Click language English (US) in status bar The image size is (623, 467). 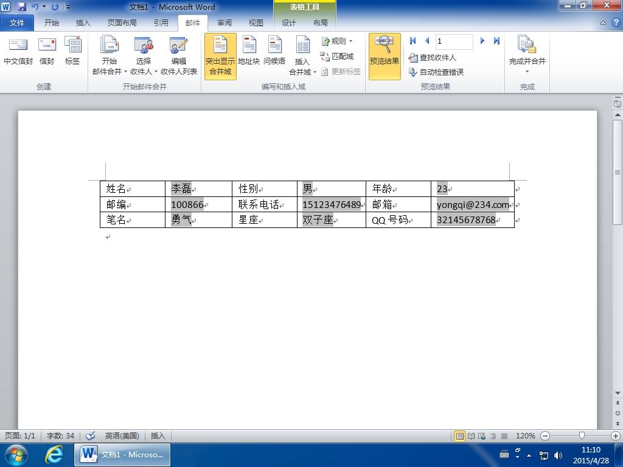pyautogui.click(x=122, y=435)
